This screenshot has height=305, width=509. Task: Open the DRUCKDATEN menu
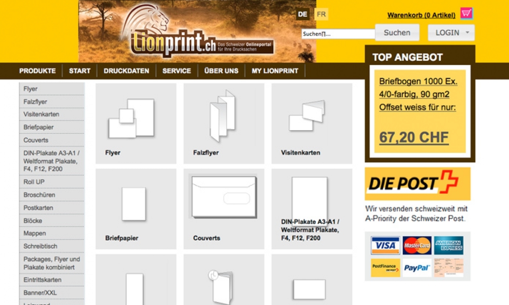tap(126, 71)
